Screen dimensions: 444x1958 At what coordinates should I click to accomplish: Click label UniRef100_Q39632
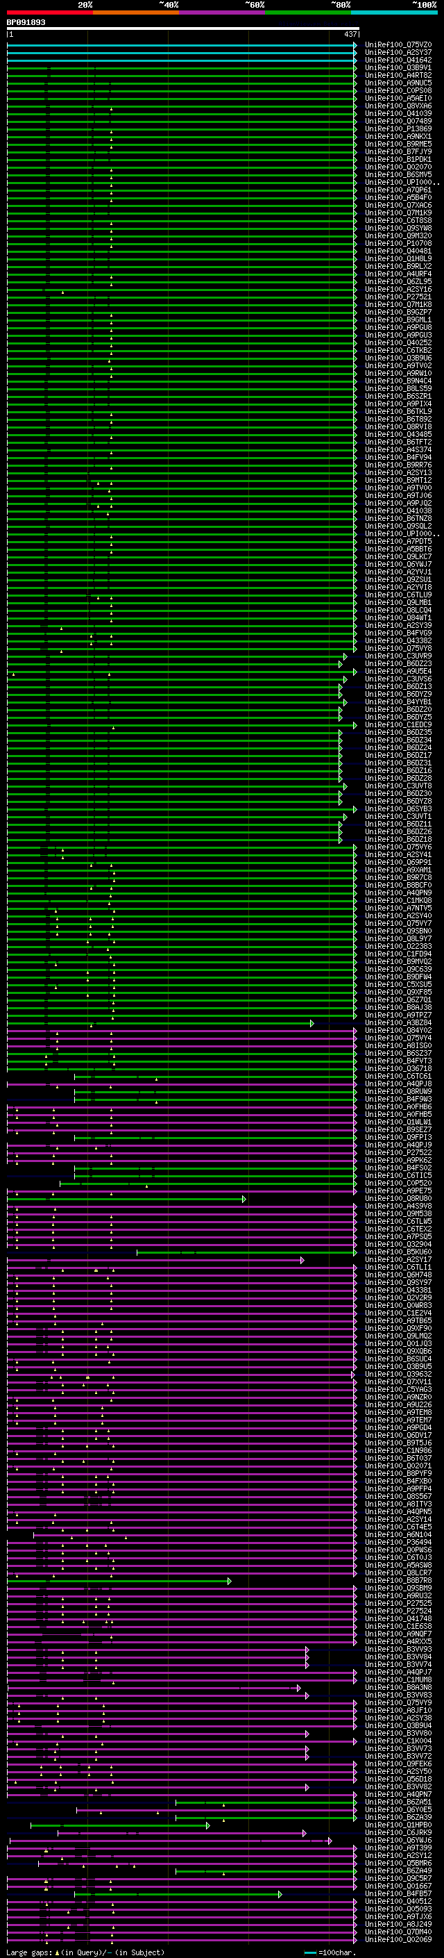pyautogui.click(x=398, y=1375)
